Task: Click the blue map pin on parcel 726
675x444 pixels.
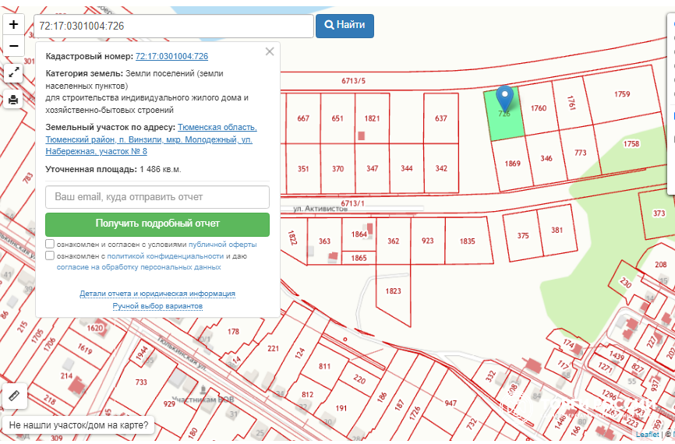Action: (505, 98)
